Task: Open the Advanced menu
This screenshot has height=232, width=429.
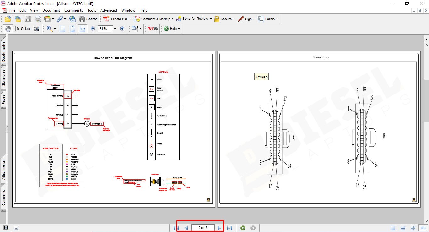Action: coord(108,10)
